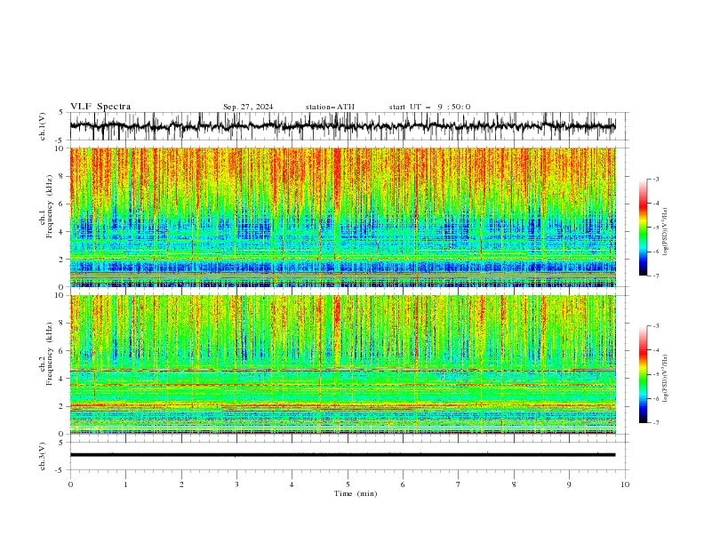Click the time axis tick label "5"
The width and height of the screenshot is (704, 544).
(x=348, y=484)
